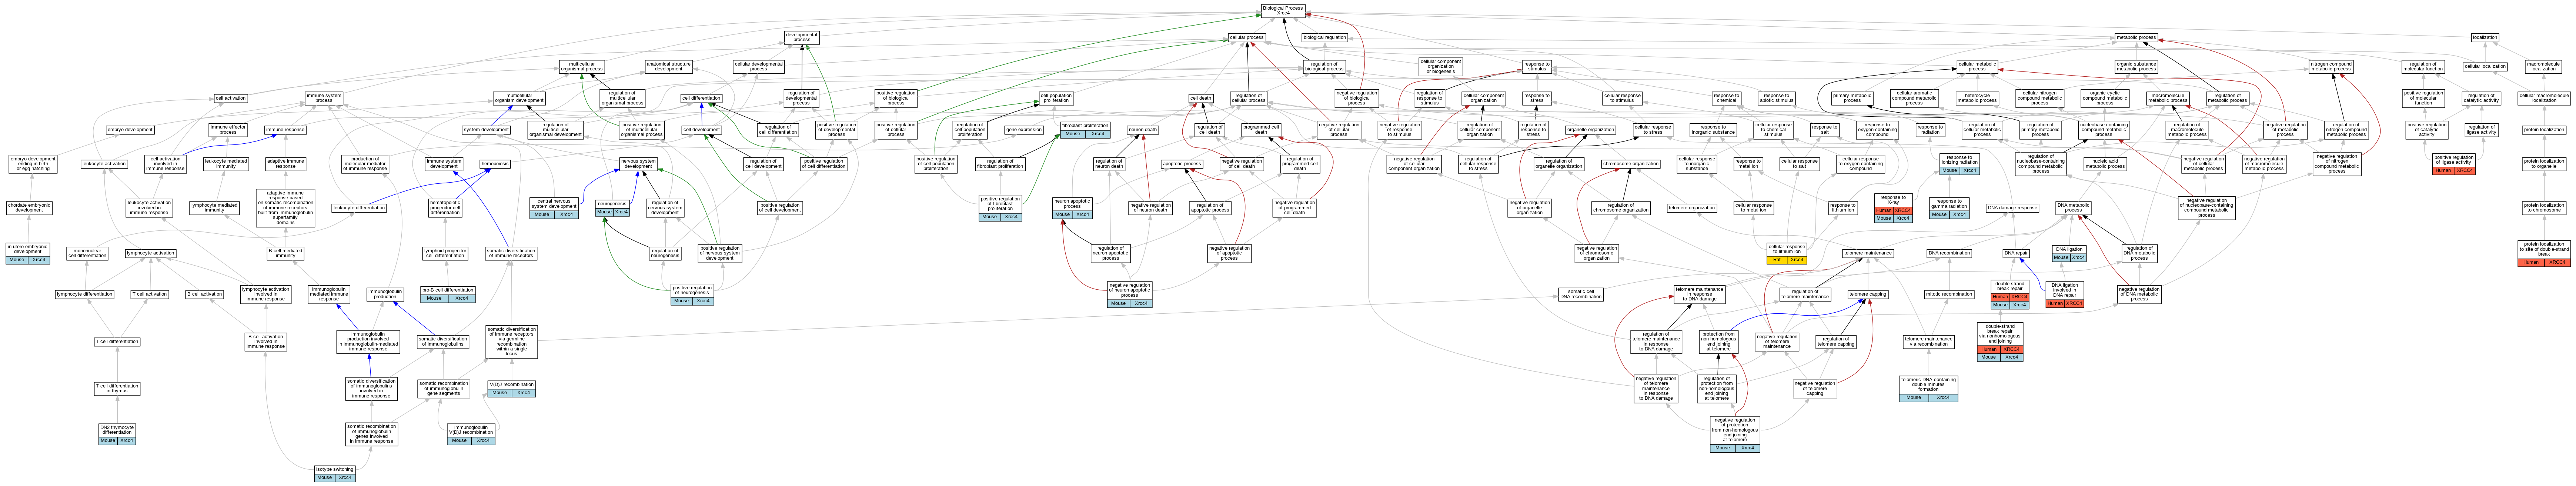Select the protein localization to chromosome node
The width and height of the screenshot is (2576, 486).
click(2544, 208)
